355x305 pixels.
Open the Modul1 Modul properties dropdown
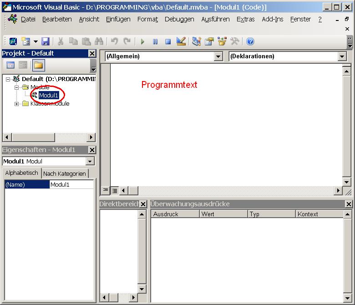coord(90,162)
